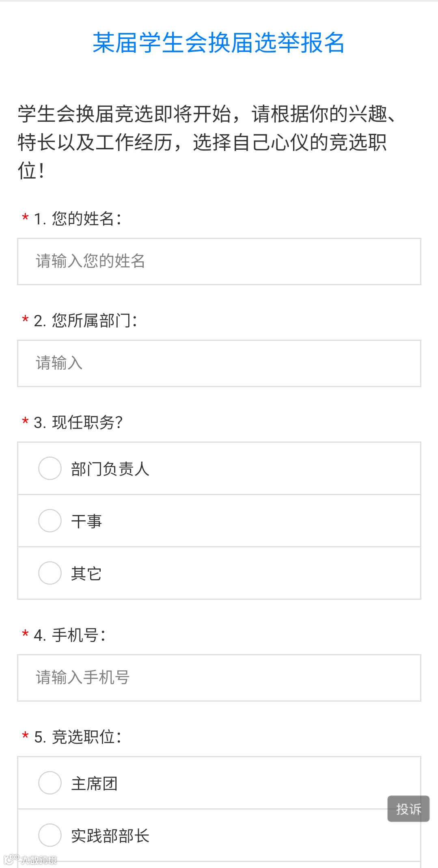Click the 主席团 option label text
Viewport: 438px width, 868px height.
(94, 784)
